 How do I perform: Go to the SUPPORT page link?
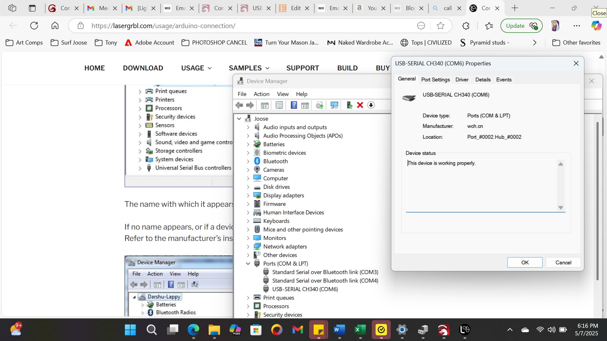(x=303, y=68)
